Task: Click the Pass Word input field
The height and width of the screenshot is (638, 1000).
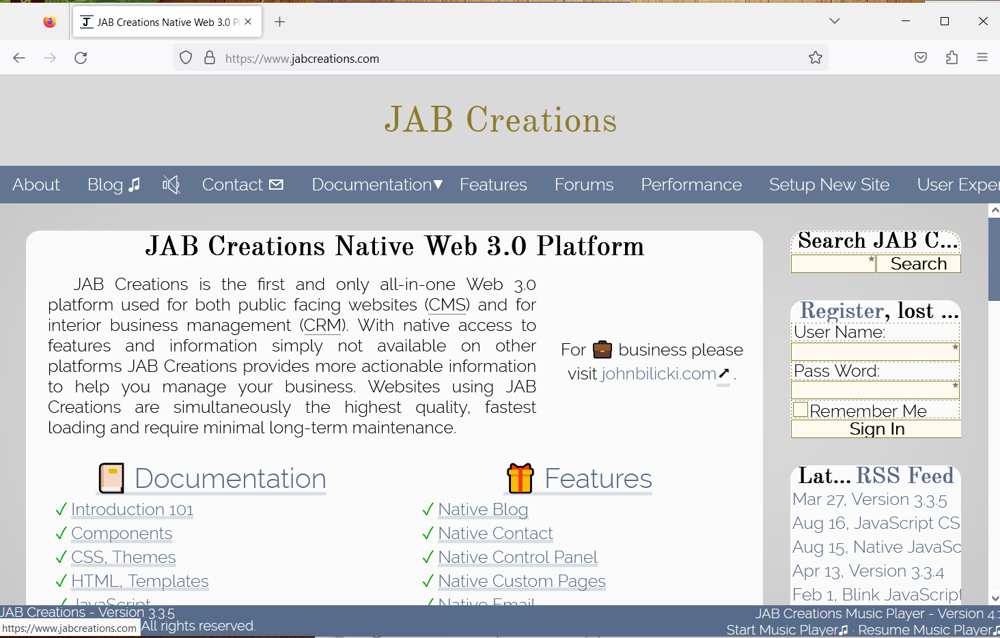Action: [x=876, y=390]
